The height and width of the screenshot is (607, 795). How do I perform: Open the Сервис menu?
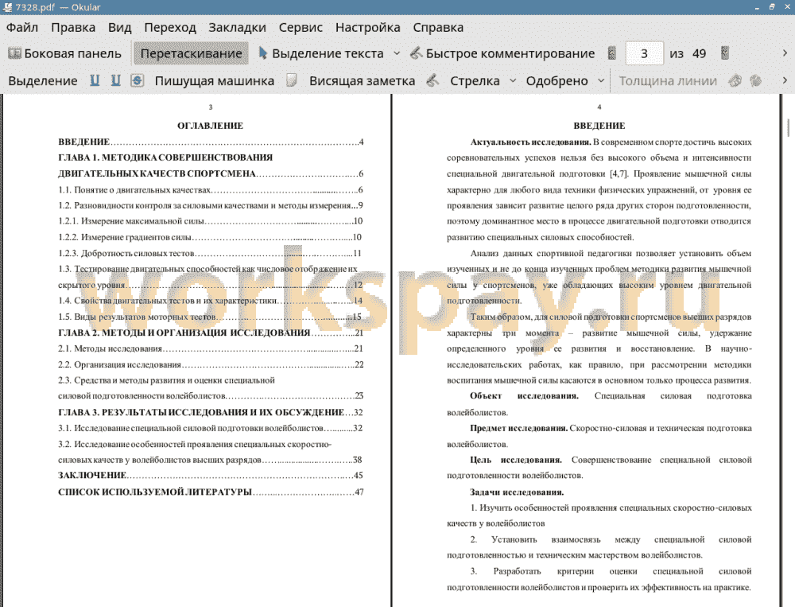(301, 27)
